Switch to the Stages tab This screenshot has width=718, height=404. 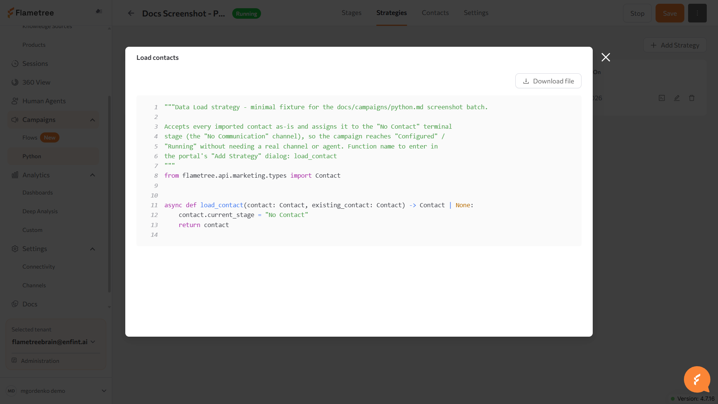pyautogui.click(x=352, y=13)
